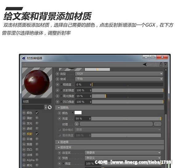Click animation dot beside 凹凸强度

coord(57,102)
